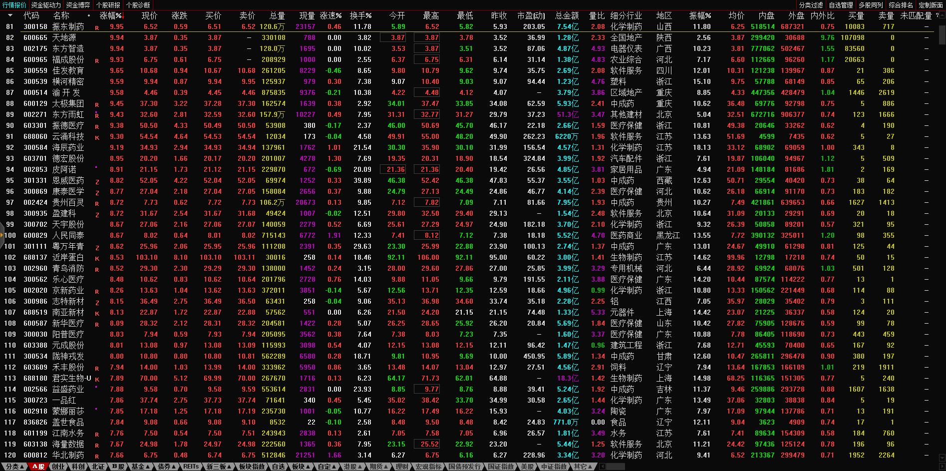946x471 pixels.
Task: Click the dot icon next to 名称 header
Action: tap(89, 15)
